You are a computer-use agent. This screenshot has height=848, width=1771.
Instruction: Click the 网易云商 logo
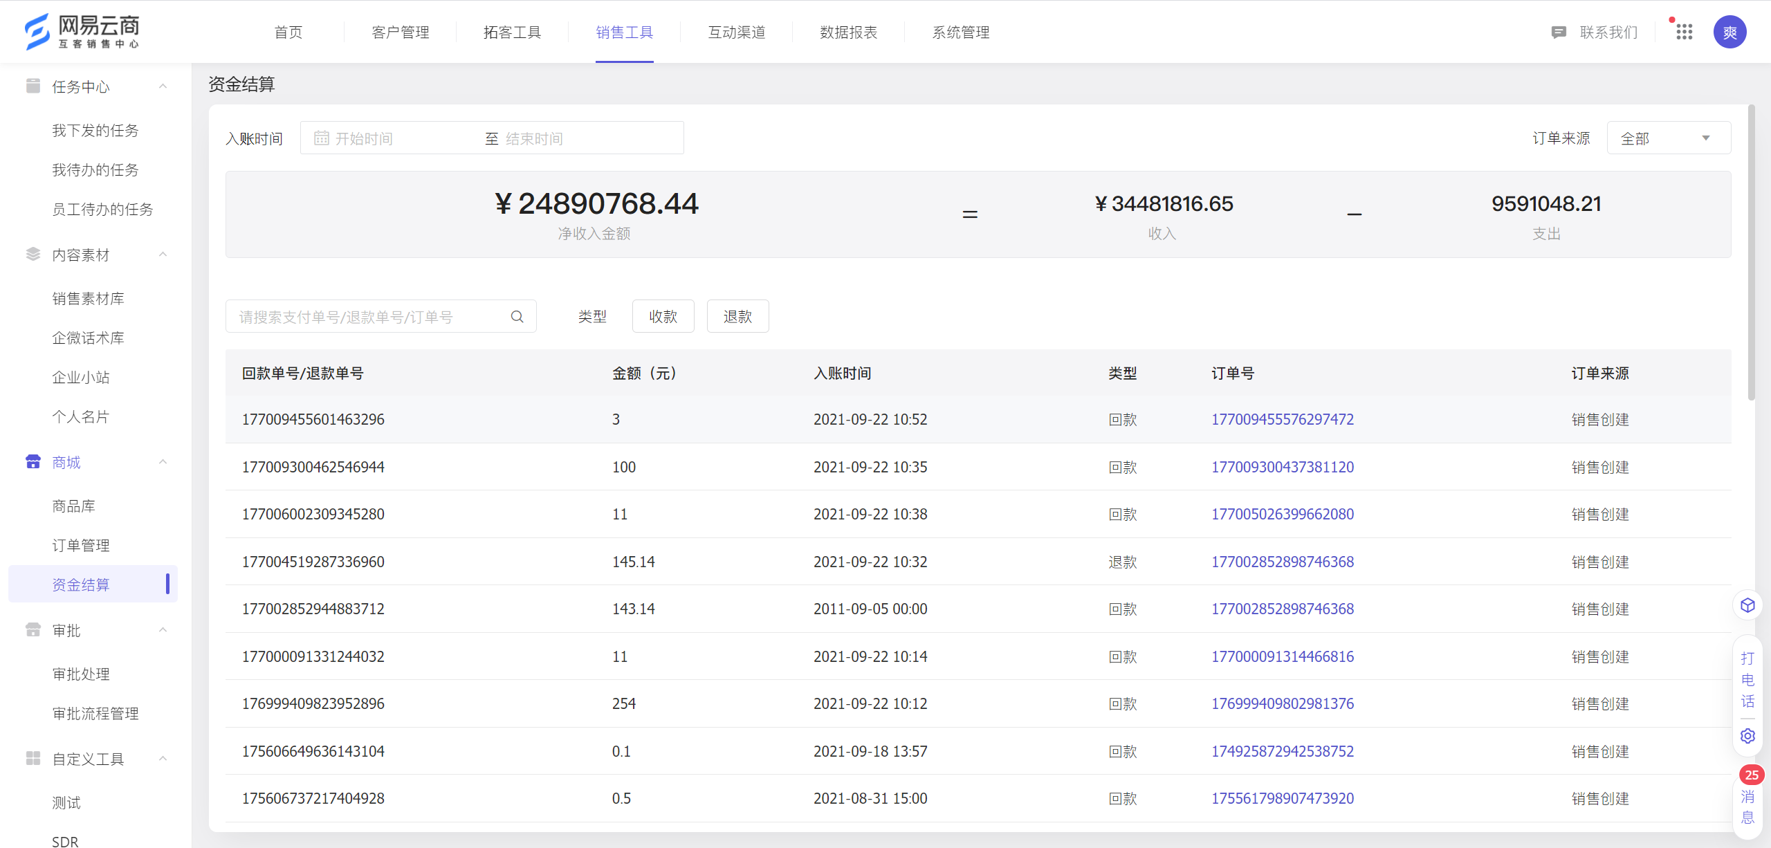tap(82, 32)
